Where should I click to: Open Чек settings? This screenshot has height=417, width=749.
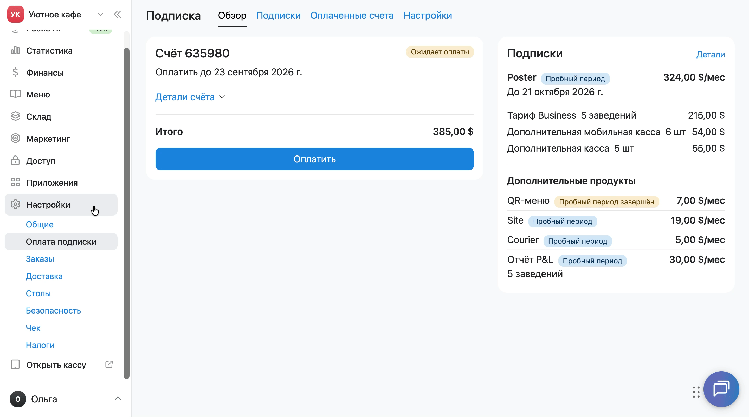[33, 328]
